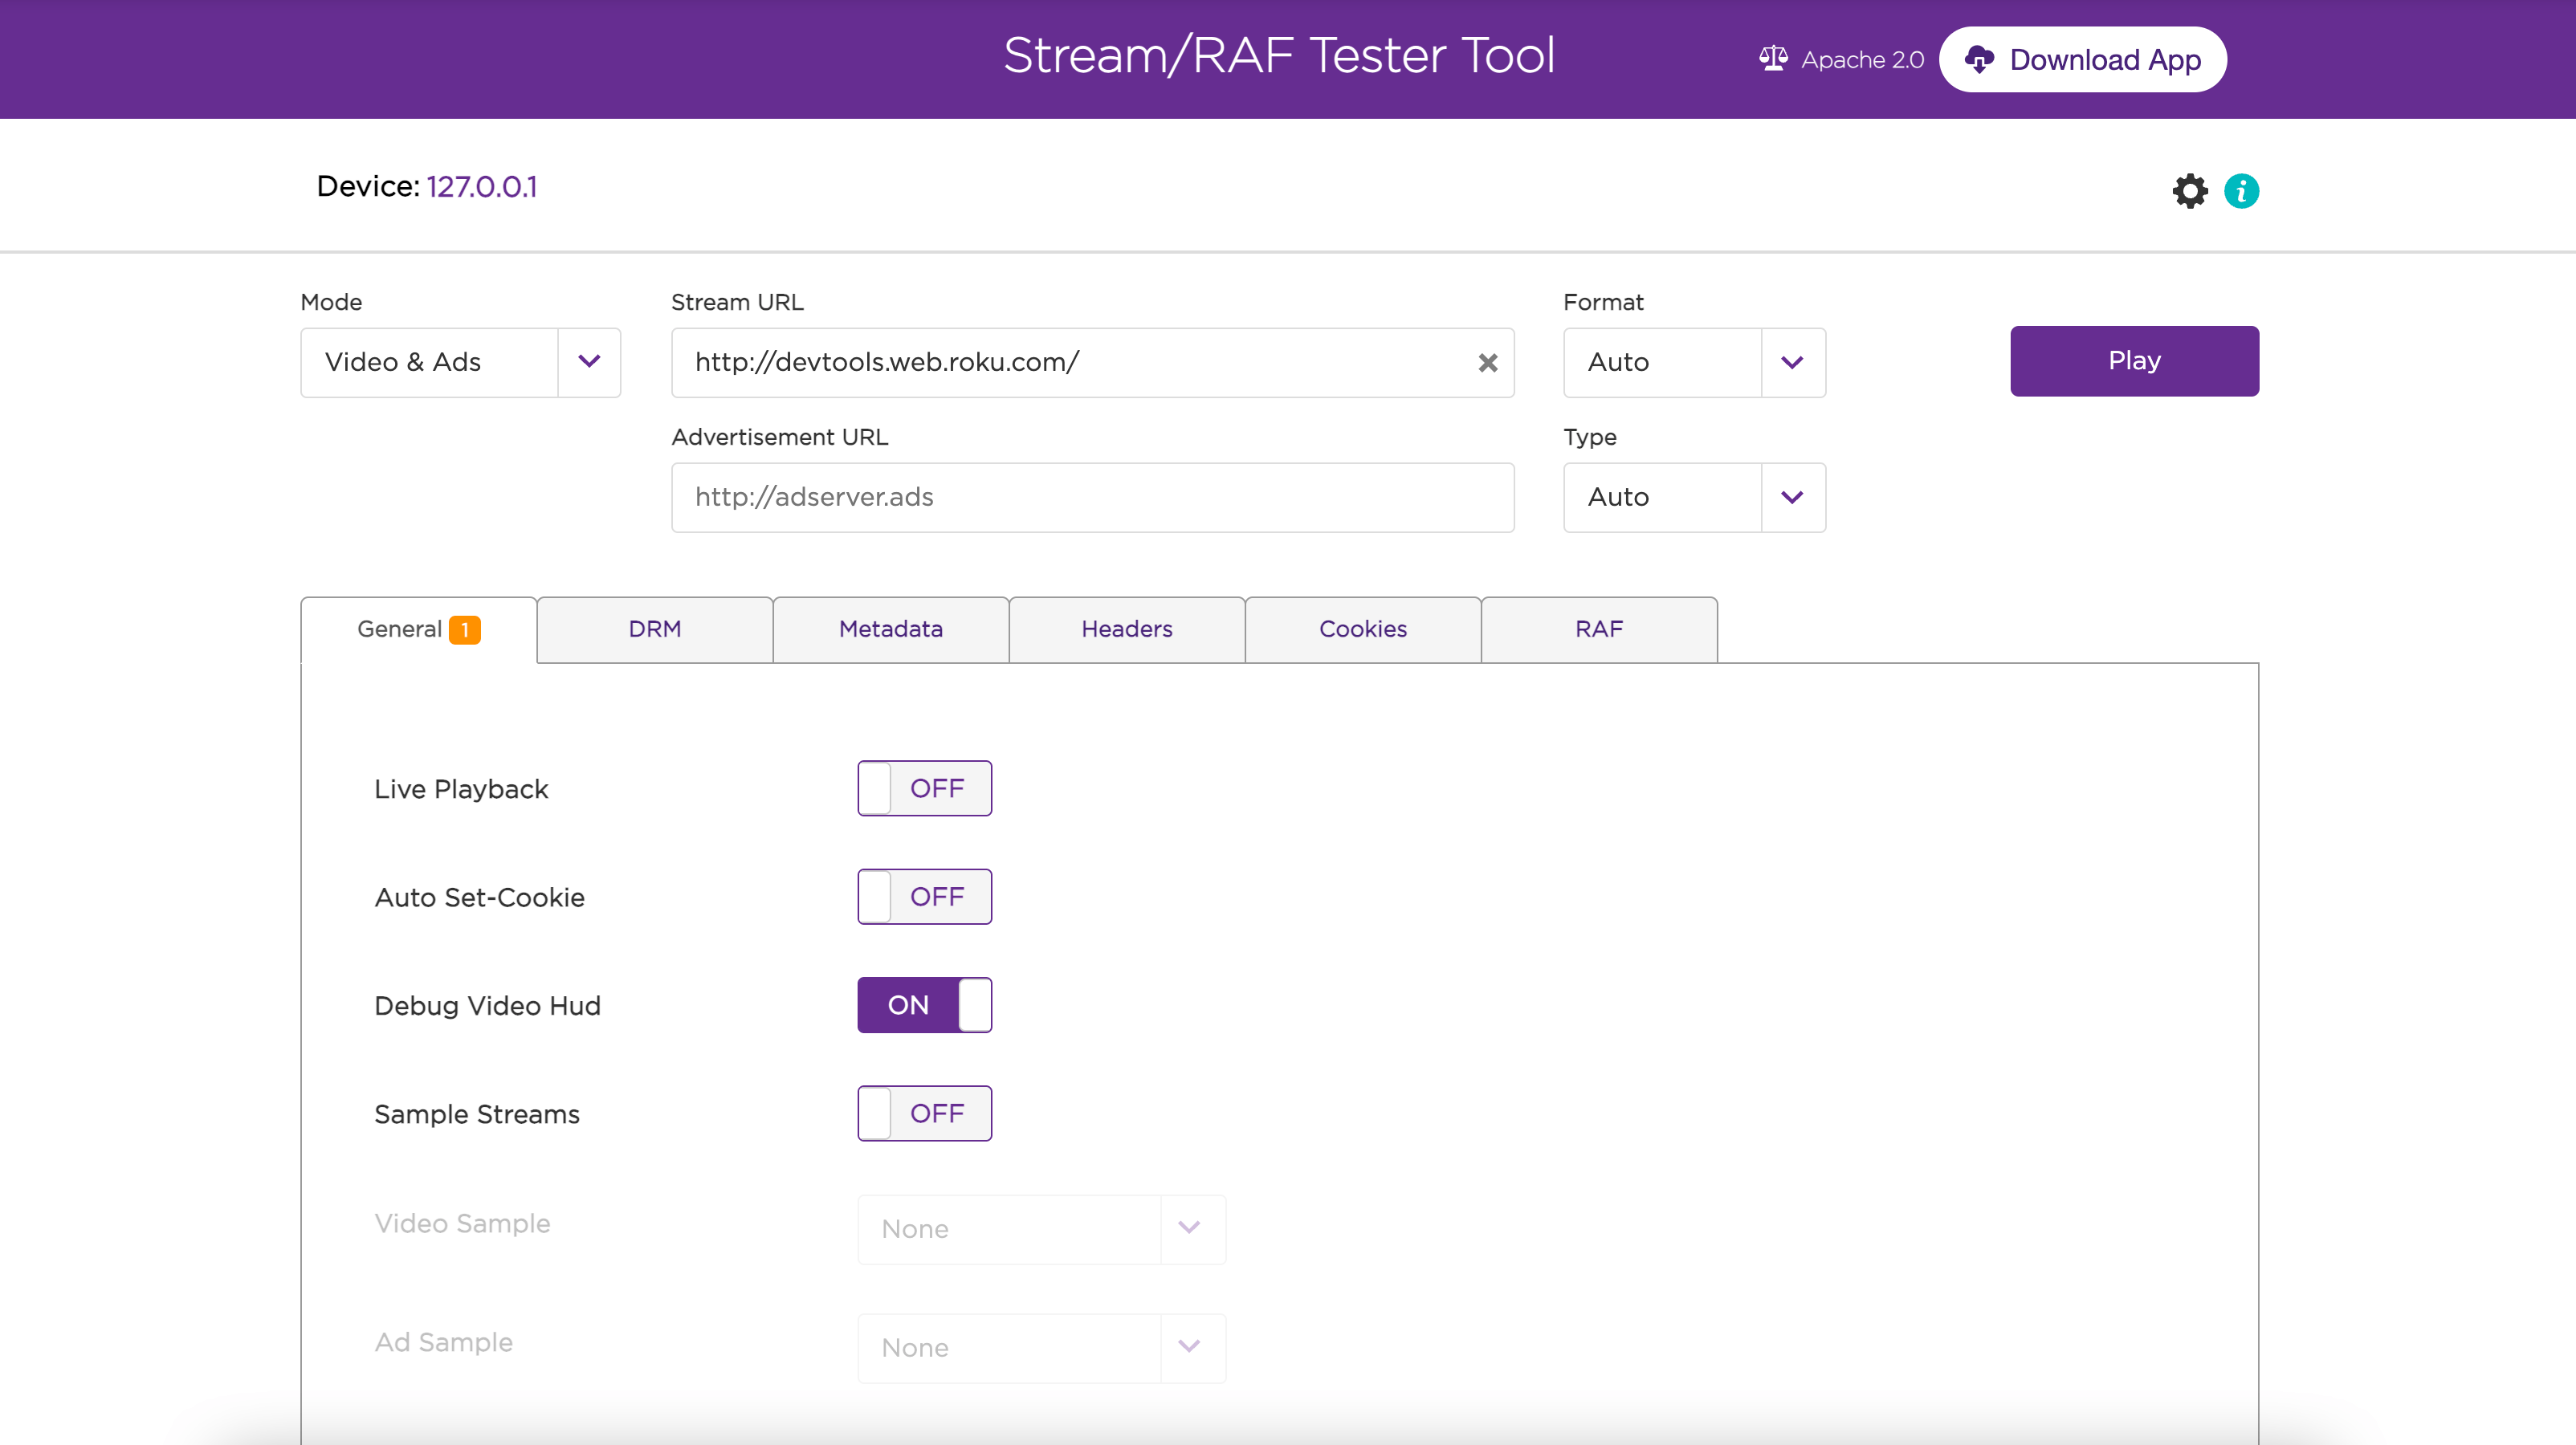Click the Type dropdown arrow
This screenshot has width=2576, height=1445.
click(1792, 495)
